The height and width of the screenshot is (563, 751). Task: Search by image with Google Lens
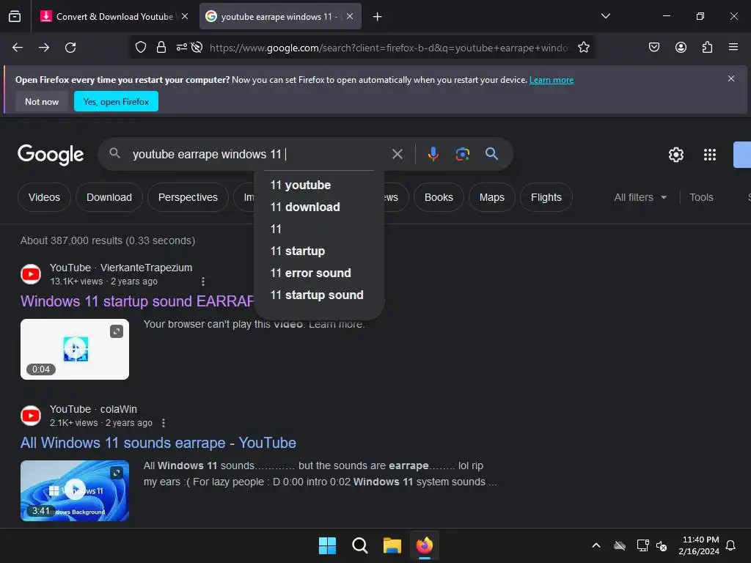[x=462, y=154]
